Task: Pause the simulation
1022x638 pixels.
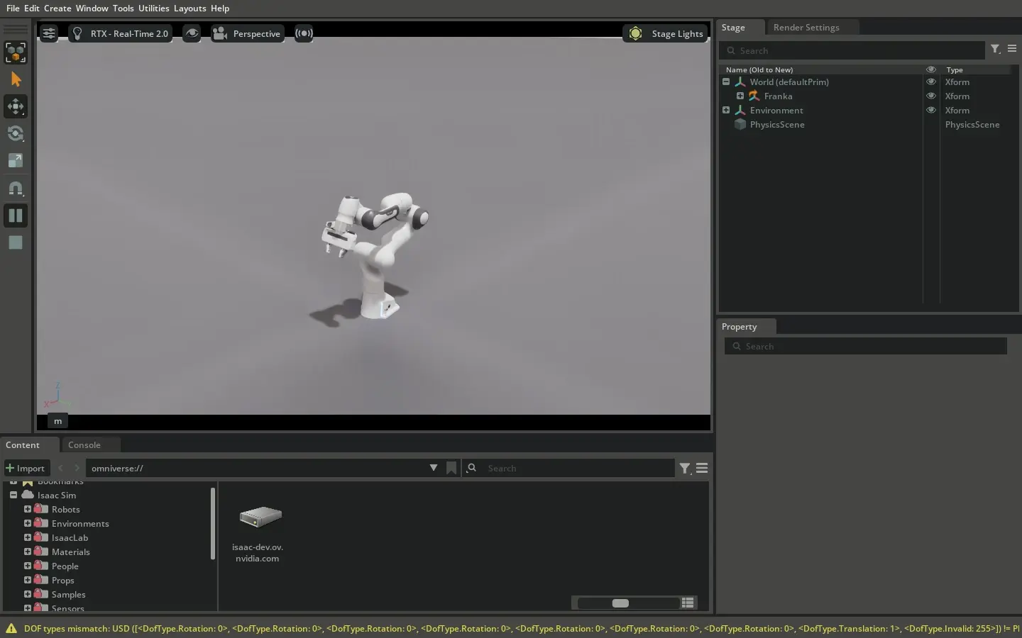Action: pyautogui.click(x=16, y=216)
